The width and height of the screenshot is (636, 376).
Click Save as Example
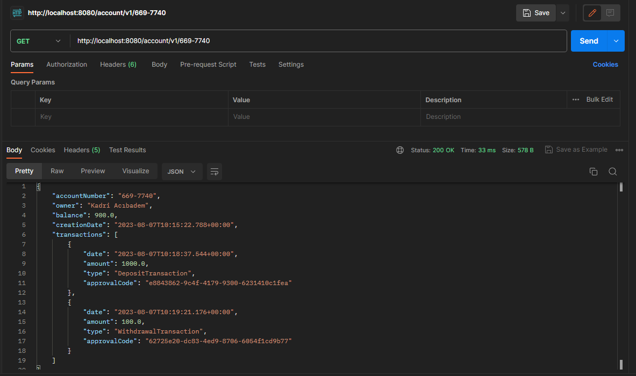pyautogui.click(x=581, y=150)
